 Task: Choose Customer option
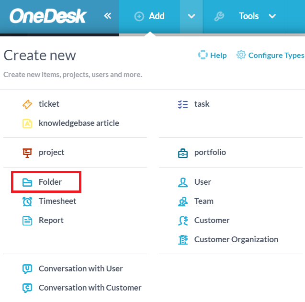(212, 220)
